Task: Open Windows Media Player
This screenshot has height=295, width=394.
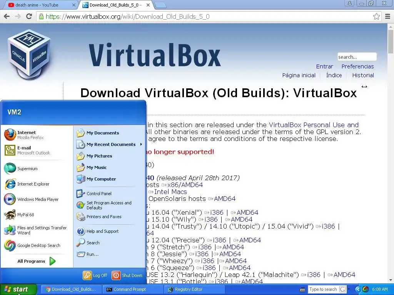Action: 32,199
